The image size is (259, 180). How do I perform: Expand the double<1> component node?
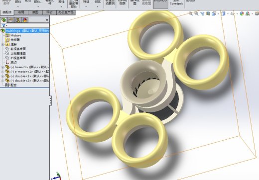[2, 76]
